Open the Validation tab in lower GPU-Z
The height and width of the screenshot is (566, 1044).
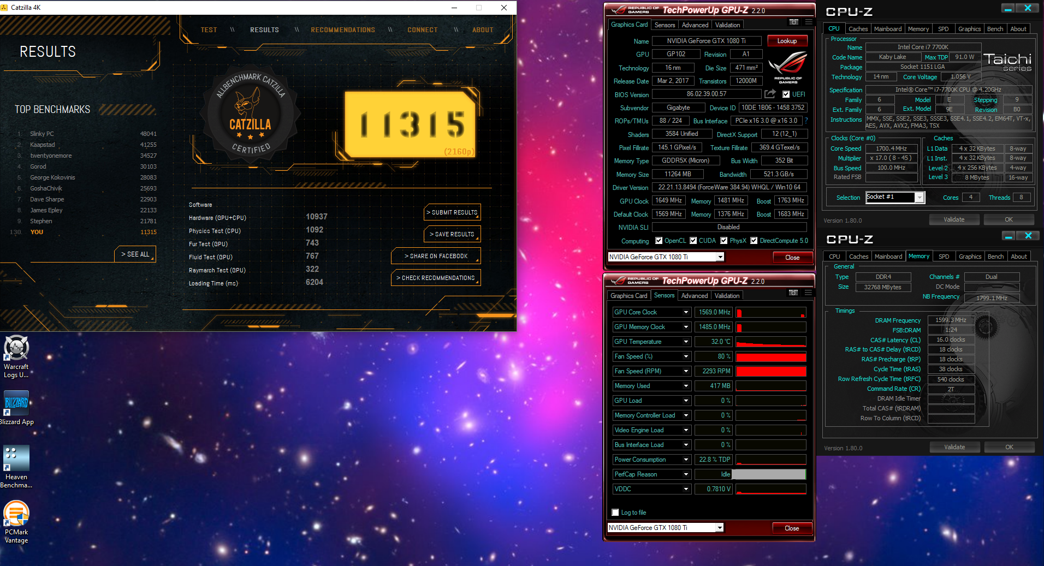click(727, 296)
